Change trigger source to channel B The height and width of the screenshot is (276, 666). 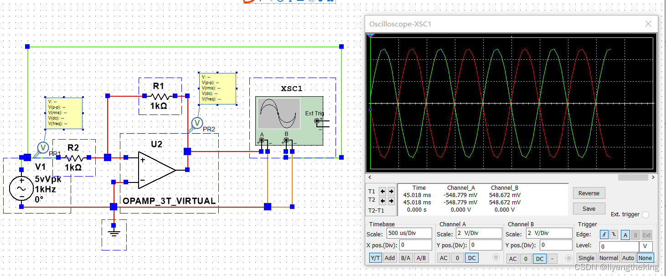635,234
